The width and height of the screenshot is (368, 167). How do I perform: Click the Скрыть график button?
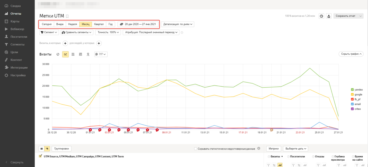click(x=351, y=54)
